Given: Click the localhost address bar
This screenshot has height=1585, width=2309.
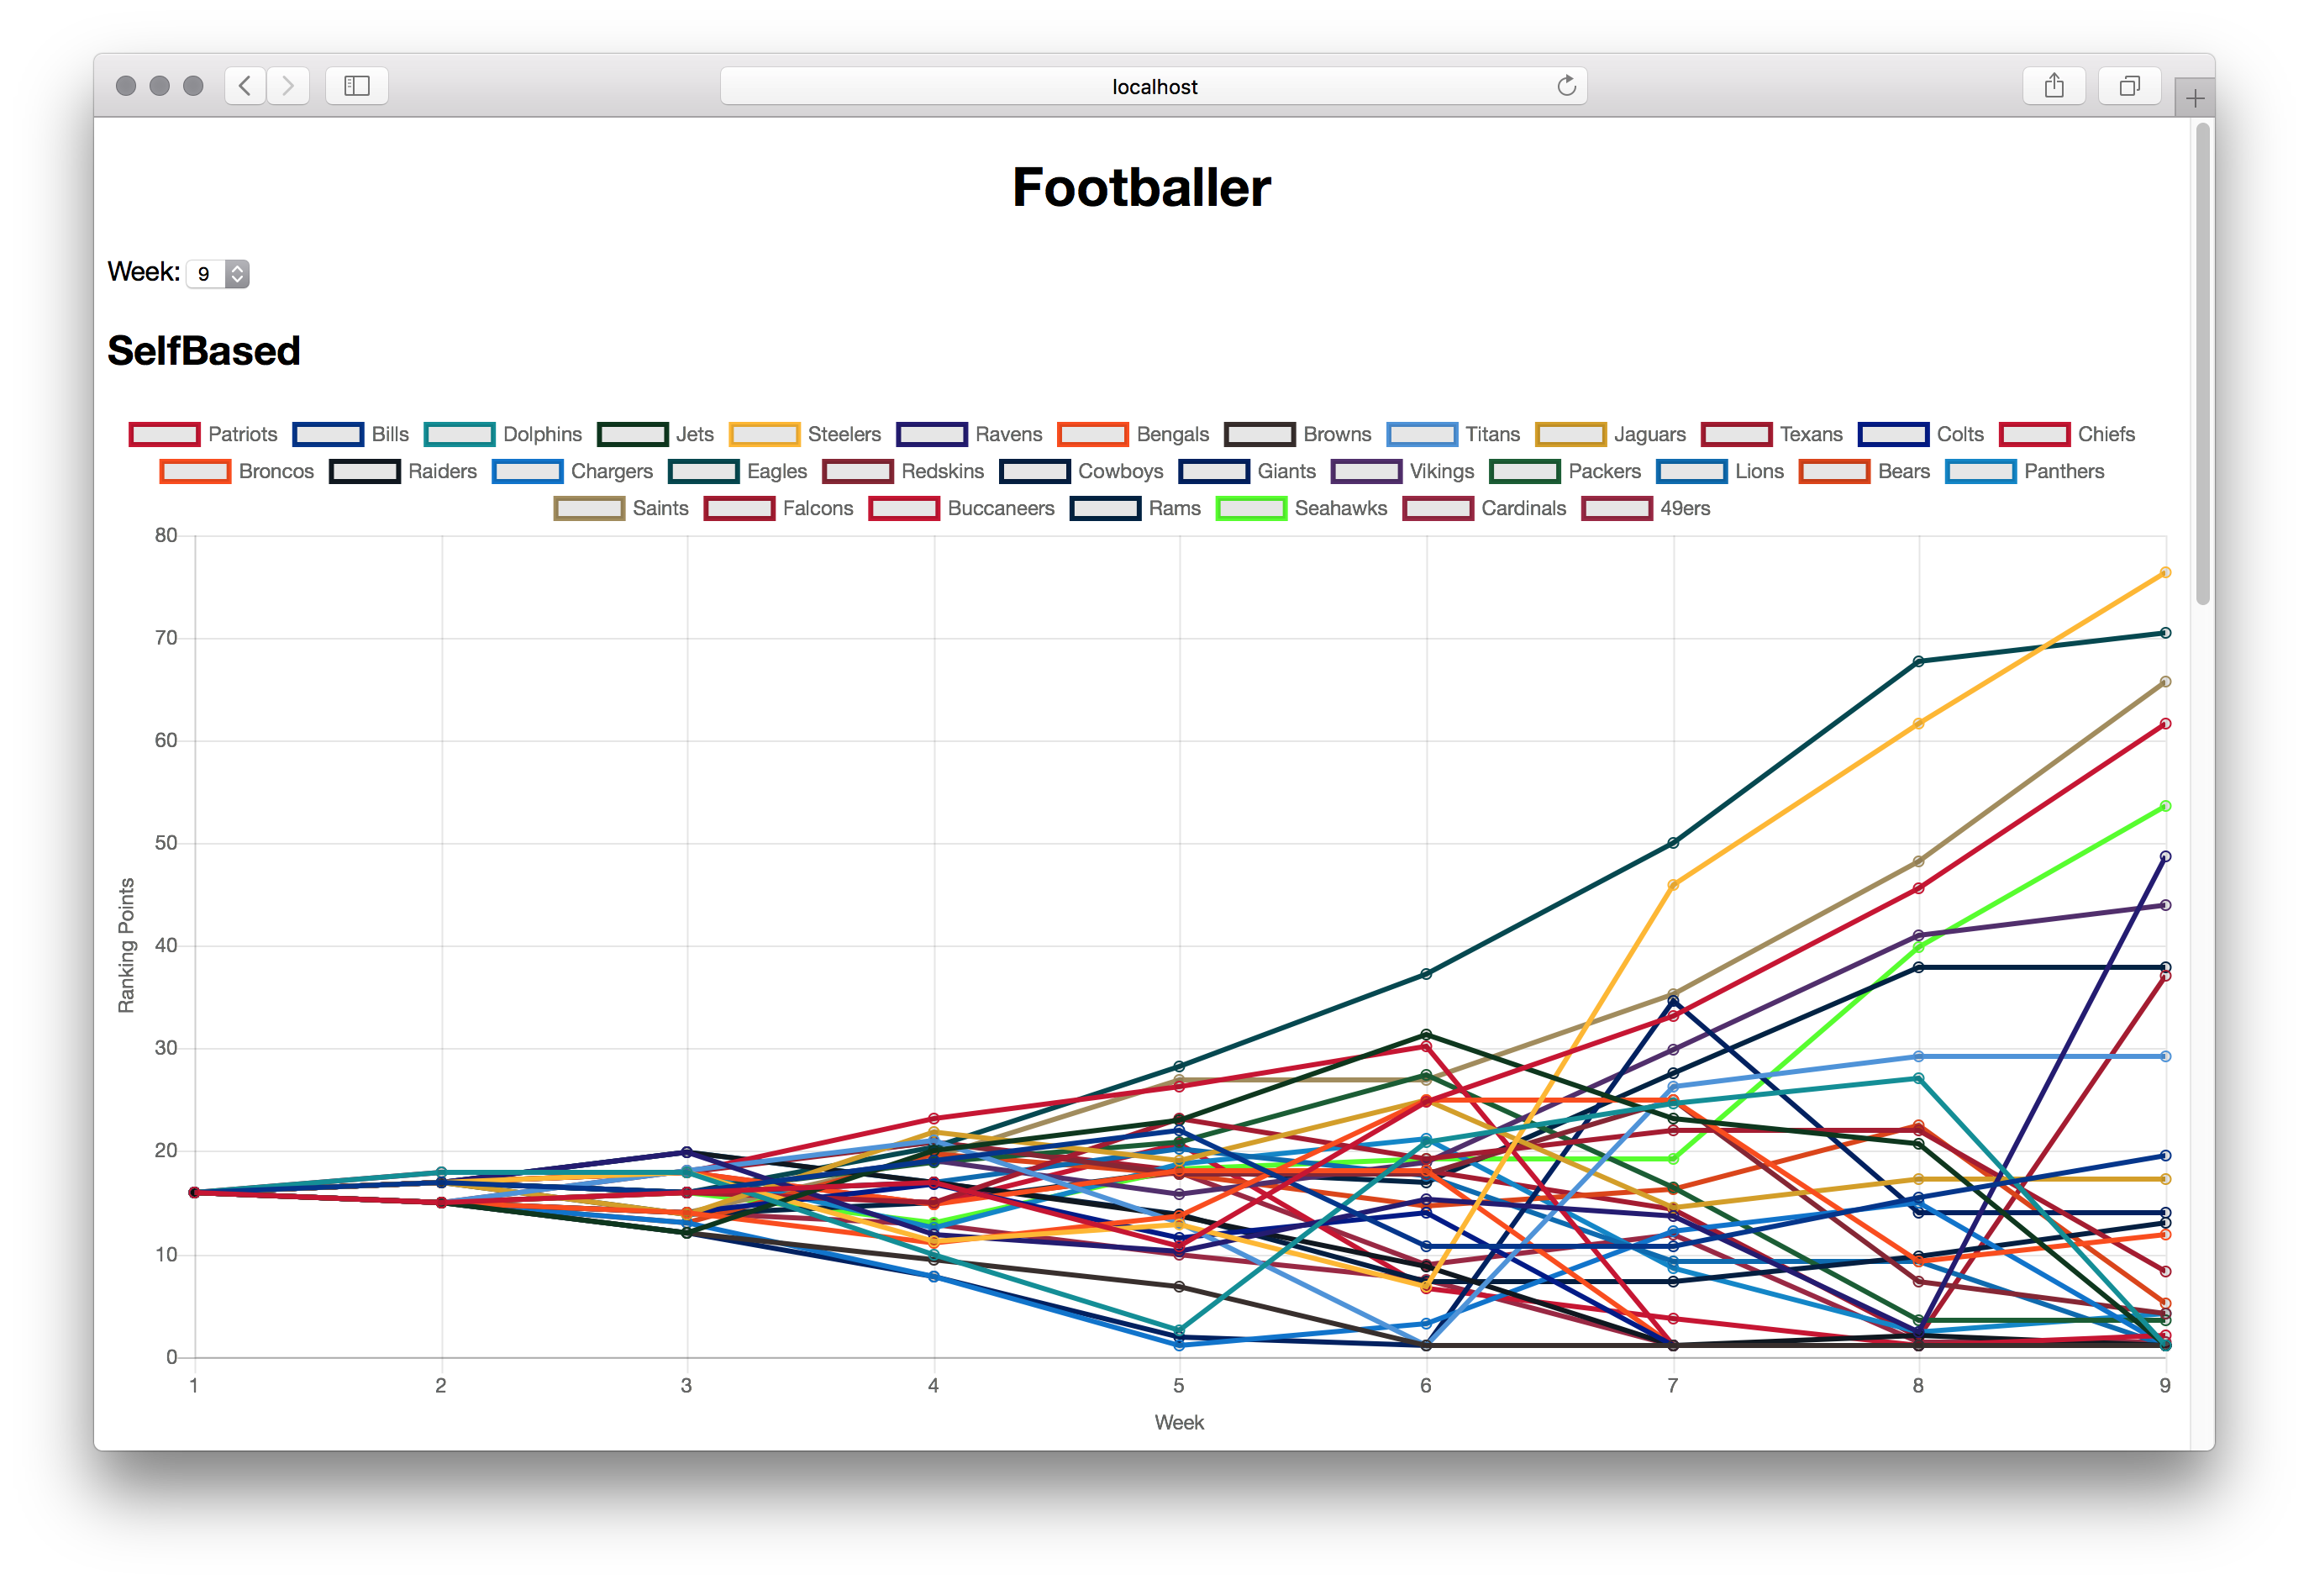Looking at the screenshot, I should [x=1154, y=86].
